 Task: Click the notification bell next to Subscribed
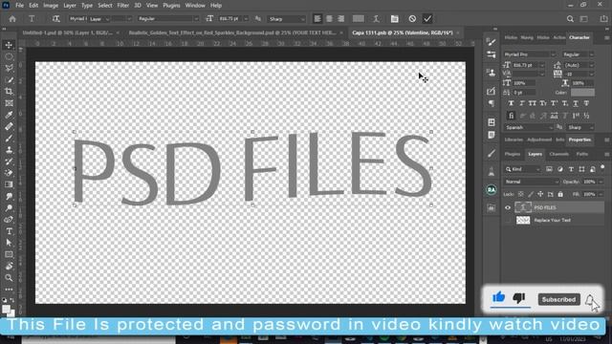point(590,300)
